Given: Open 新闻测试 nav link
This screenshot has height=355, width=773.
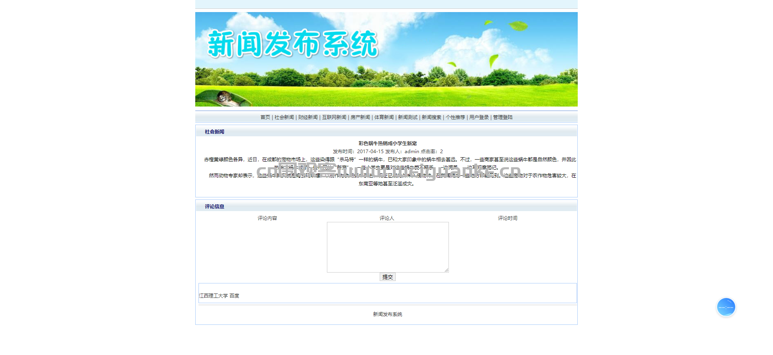Looking at the screenshot, I should point(408,117).
